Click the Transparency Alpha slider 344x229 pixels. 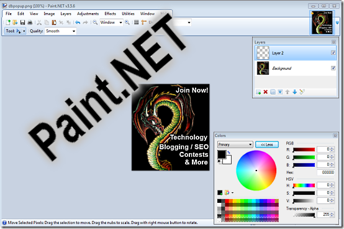tap(304, 215)
